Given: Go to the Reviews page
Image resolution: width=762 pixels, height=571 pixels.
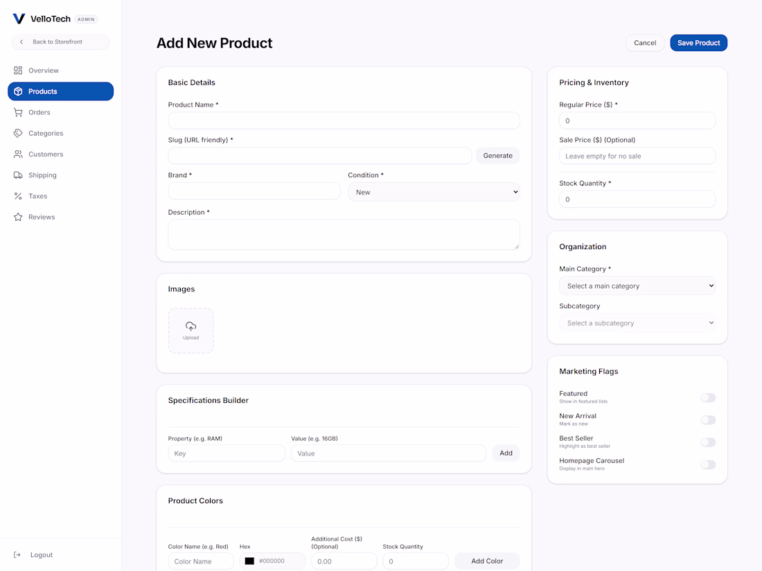Looking at the screenshot, I should (61, 217).
